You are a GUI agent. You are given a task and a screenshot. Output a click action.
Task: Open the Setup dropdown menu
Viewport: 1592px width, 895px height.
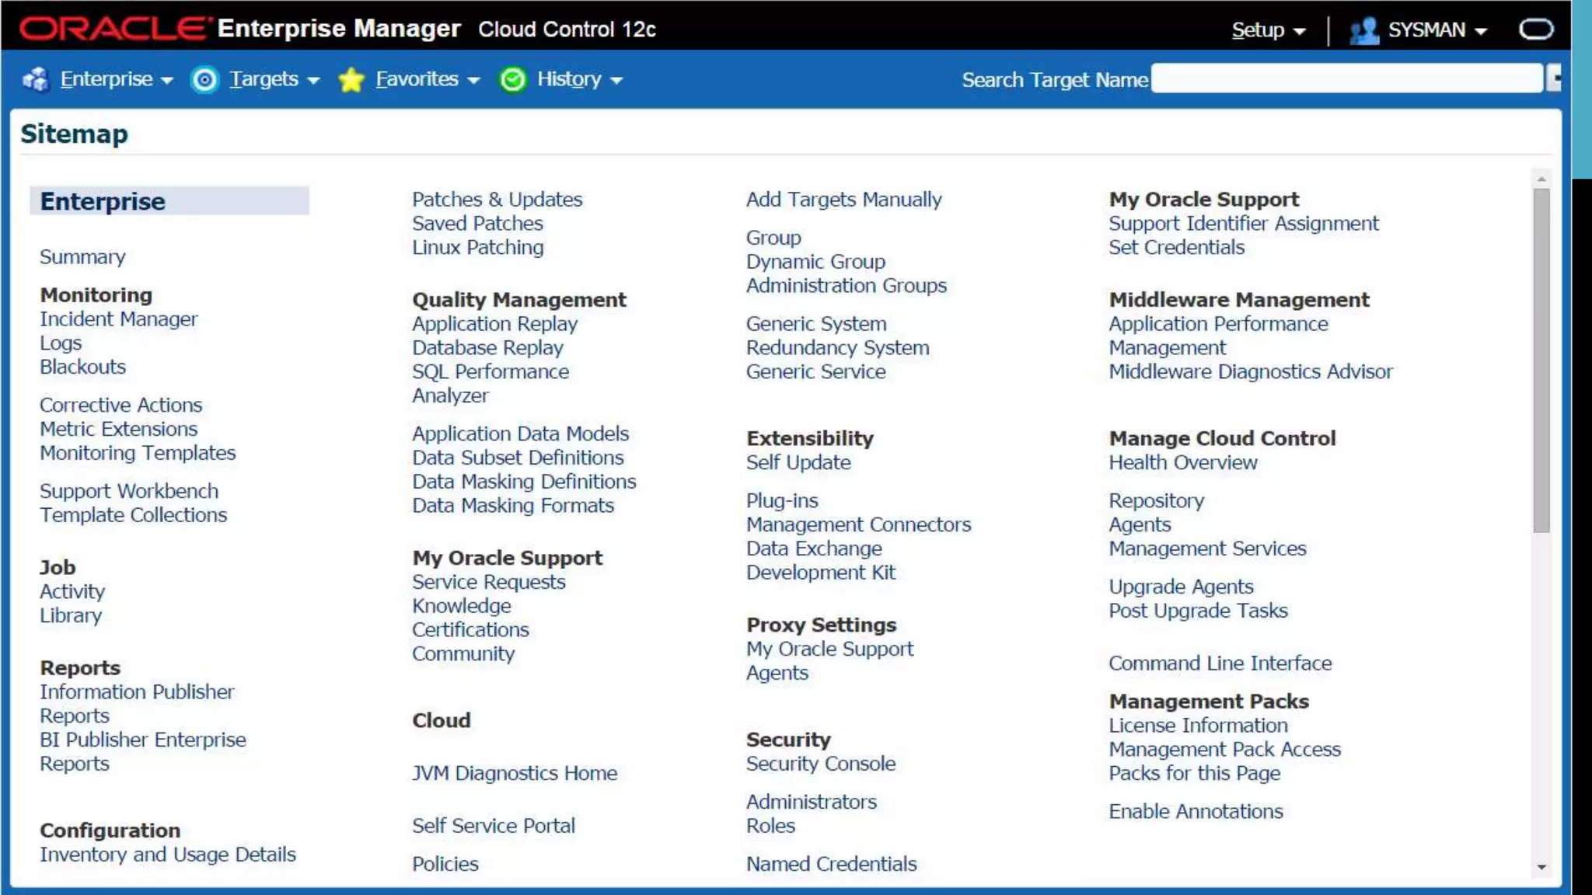click(1268, 30)
